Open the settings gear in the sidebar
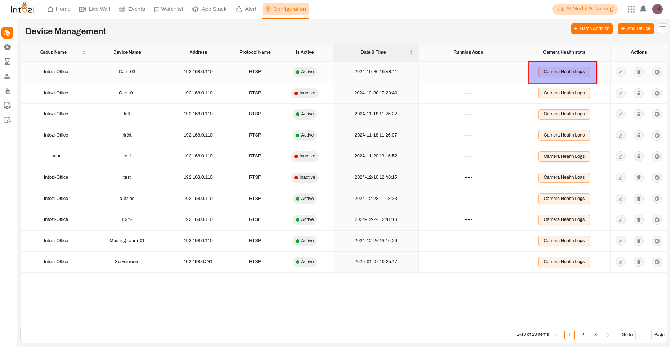Image resolution: width=670 pixels, height=347 pixels. (x=7, y=47)
